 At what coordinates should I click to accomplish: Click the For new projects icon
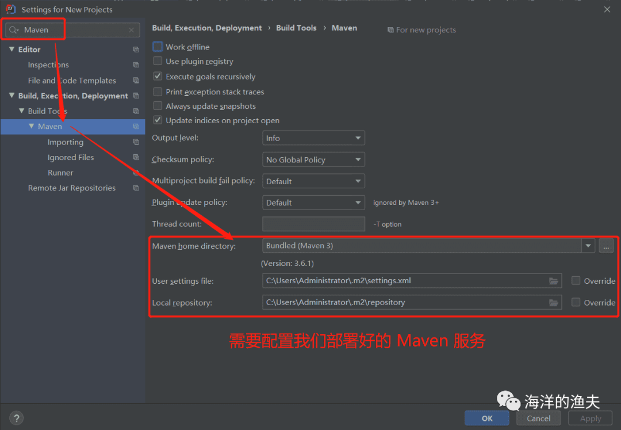pos(390,30)
